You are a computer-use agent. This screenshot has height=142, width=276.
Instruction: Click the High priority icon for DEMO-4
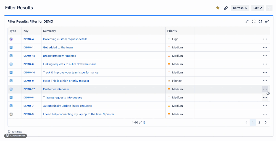point(169,39)
